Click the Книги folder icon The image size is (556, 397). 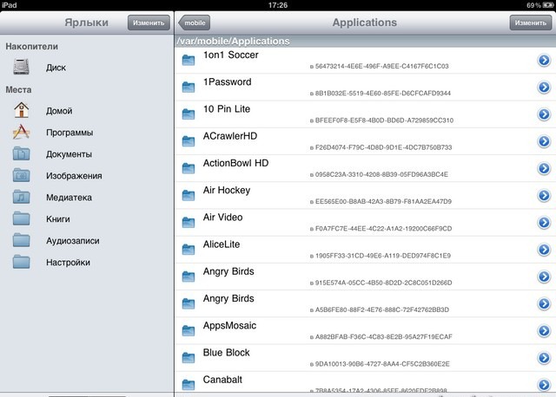pos(21,218)
